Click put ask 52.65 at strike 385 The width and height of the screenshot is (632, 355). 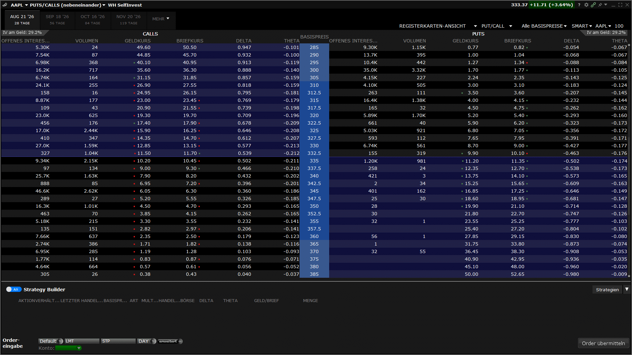coord(517,274)
